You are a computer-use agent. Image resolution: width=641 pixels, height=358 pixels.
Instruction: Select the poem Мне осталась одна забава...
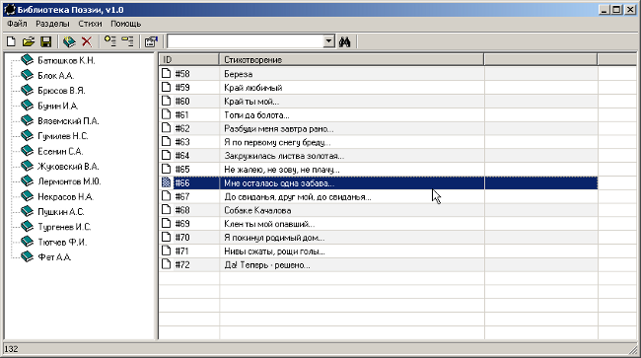(279, 183)
